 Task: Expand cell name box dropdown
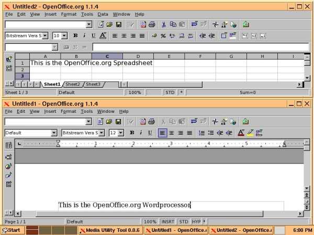[x=54, y=47]
